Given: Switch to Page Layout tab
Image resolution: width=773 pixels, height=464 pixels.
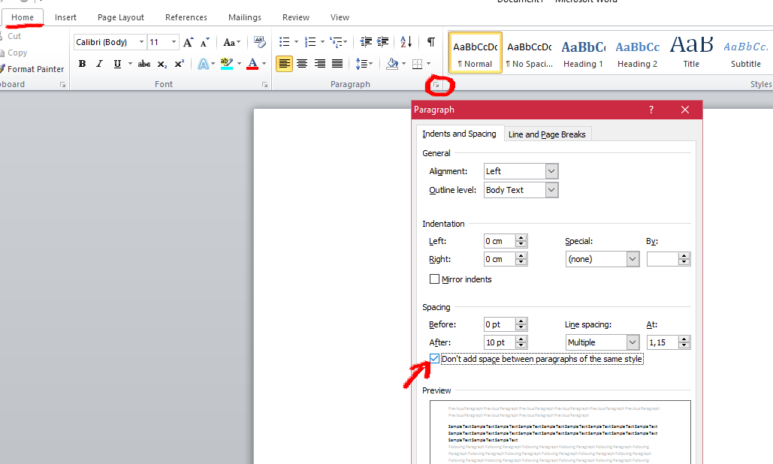Looking at the screenshot, I should (121, 17).
